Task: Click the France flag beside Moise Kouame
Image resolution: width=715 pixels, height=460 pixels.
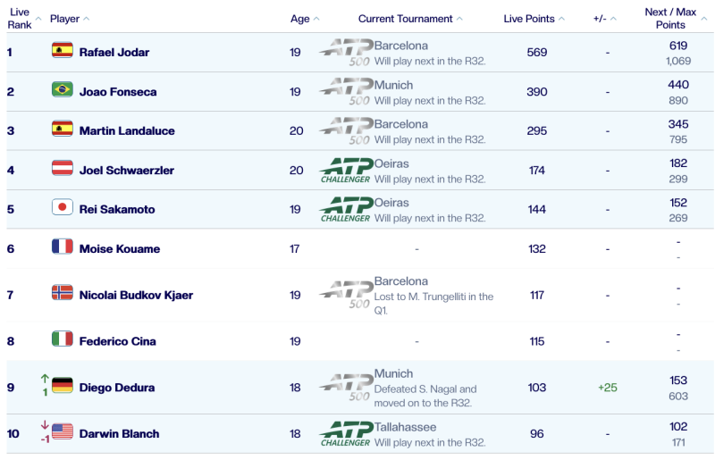Action: 62,247
